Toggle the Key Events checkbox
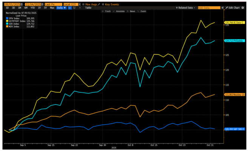Screen dimensions: 248x151 tap(103, 3)
